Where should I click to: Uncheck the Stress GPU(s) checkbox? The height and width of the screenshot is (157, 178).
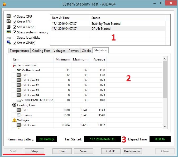(x=15, y=43)
